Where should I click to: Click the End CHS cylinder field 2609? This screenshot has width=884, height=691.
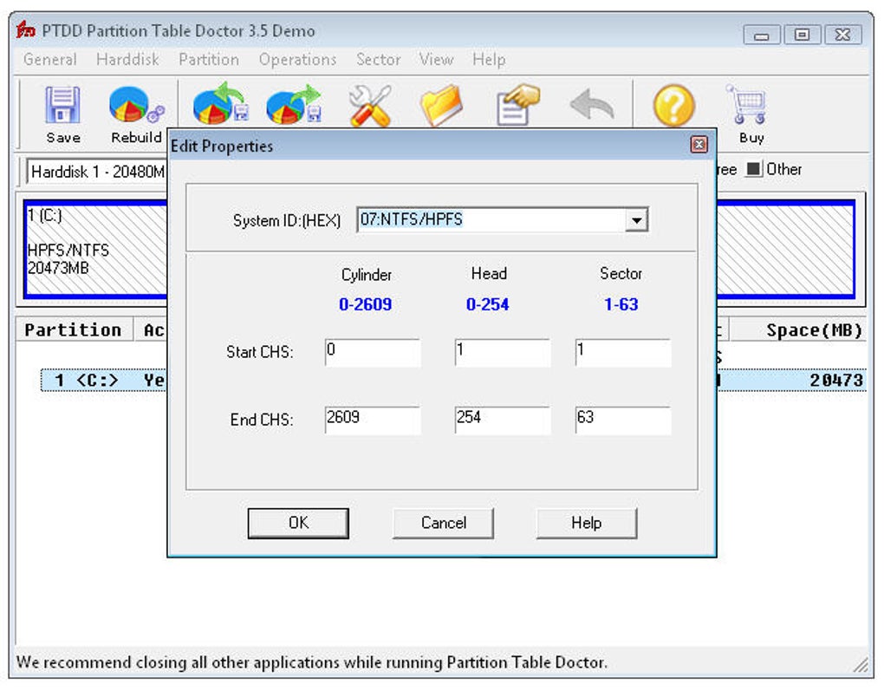coord(373,420)
